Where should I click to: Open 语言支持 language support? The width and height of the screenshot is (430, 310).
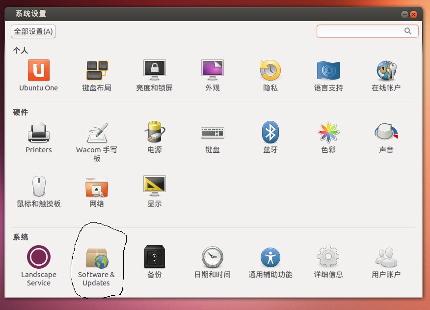pos(328,76)
